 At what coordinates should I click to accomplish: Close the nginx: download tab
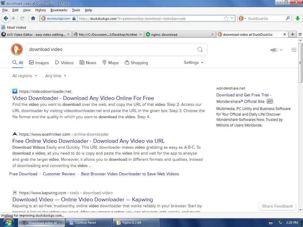(x=212, y=34)
